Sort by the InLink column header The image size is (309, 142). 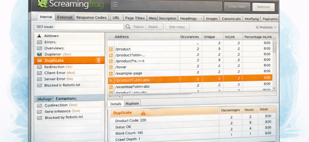click(229, 37)
